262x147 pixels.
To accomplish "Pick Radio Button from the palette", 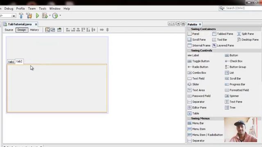I will [198, 67].
